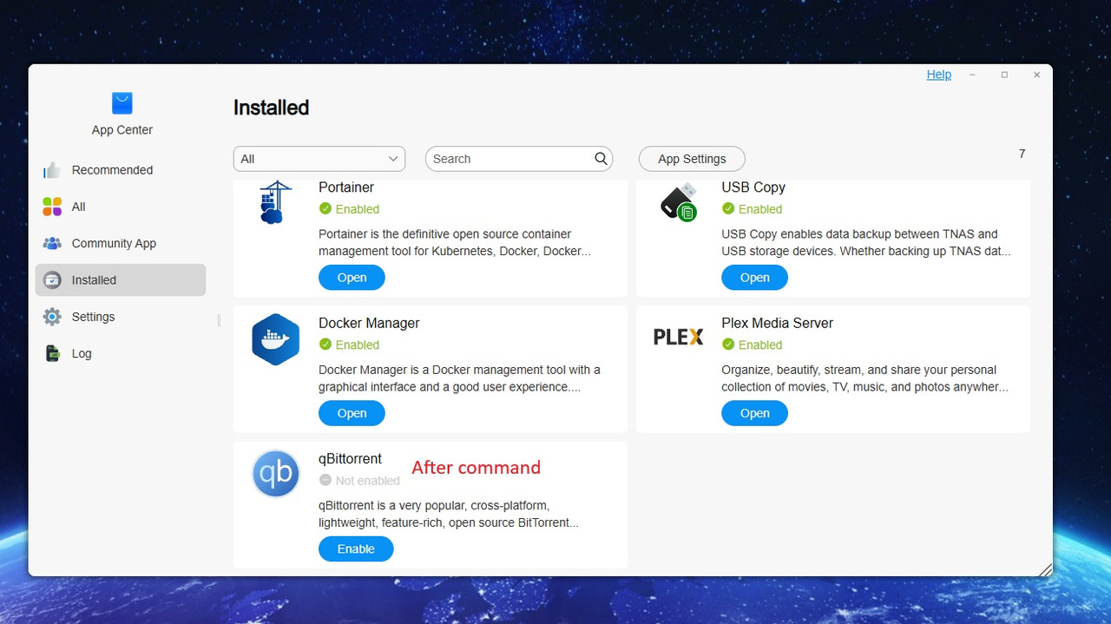The height and width of the screenshot is (624, 1111).
Task: Click the Log file icon
Action: (x=52, y=353)
